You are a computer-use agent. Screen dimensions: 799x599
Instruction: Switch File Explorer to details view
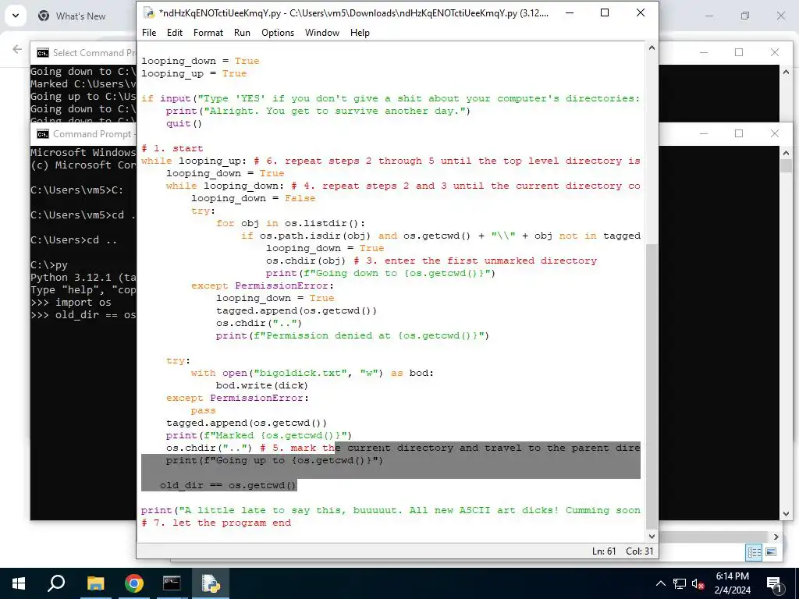(x=755, y=552)
